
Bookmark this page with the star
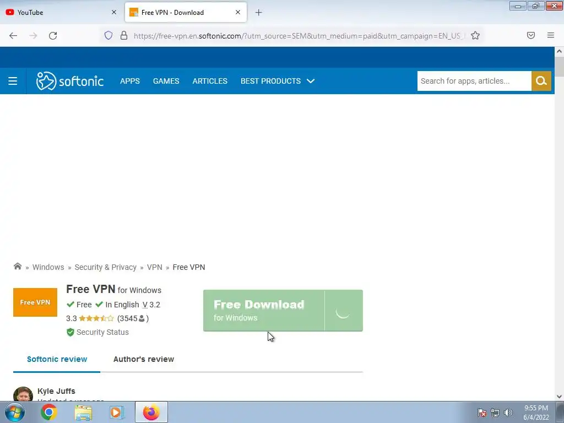(475, 35)
